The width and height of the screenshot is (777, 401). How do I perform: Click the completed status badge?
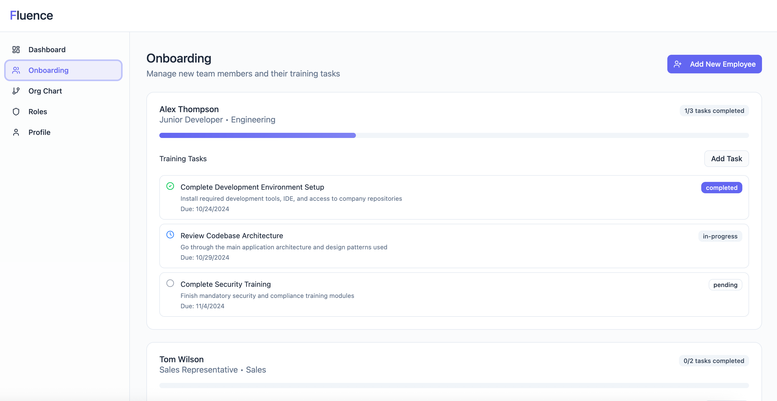click(x=721, y=188)
